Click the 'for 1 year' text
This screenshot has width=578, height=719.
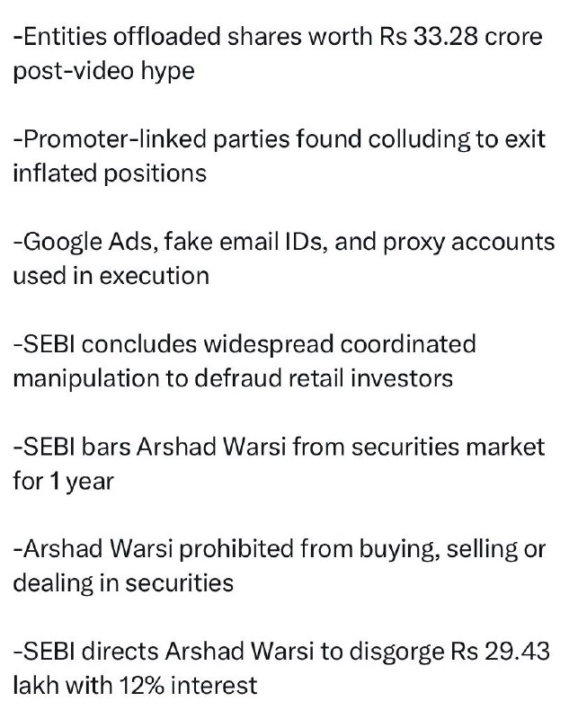[x=63, y=482]
